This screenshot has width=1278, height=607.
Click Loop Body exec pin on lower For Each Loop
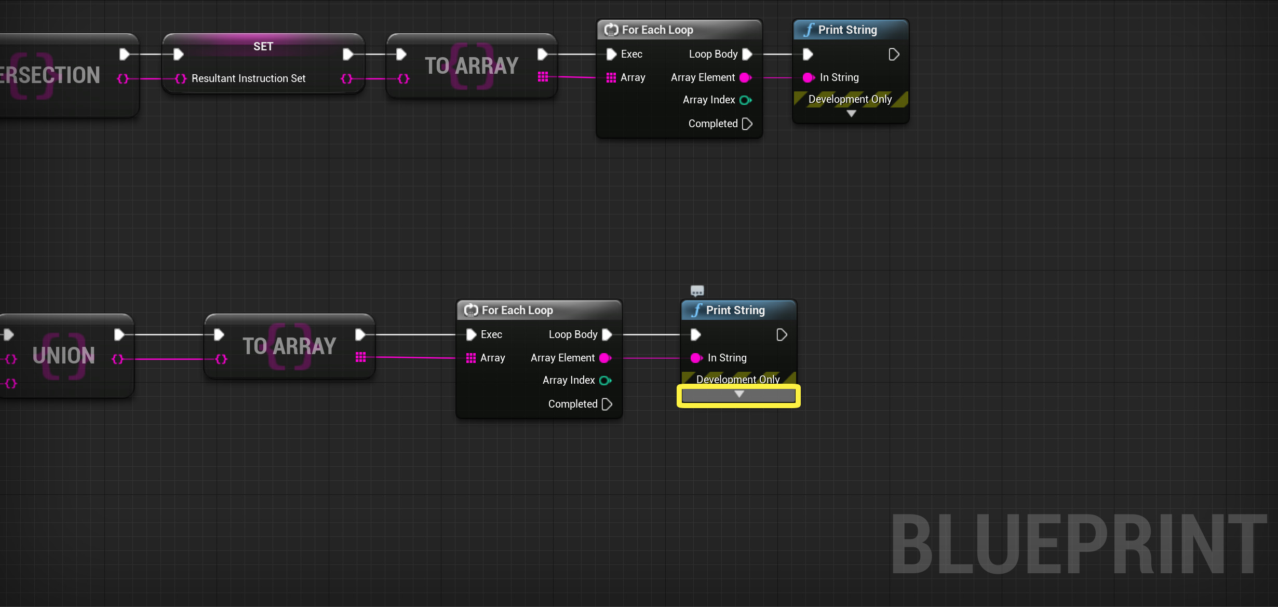[607, 335]
